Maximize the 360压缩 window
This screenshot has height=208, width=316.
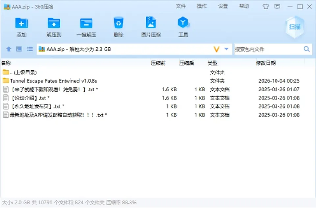[300, 7]
